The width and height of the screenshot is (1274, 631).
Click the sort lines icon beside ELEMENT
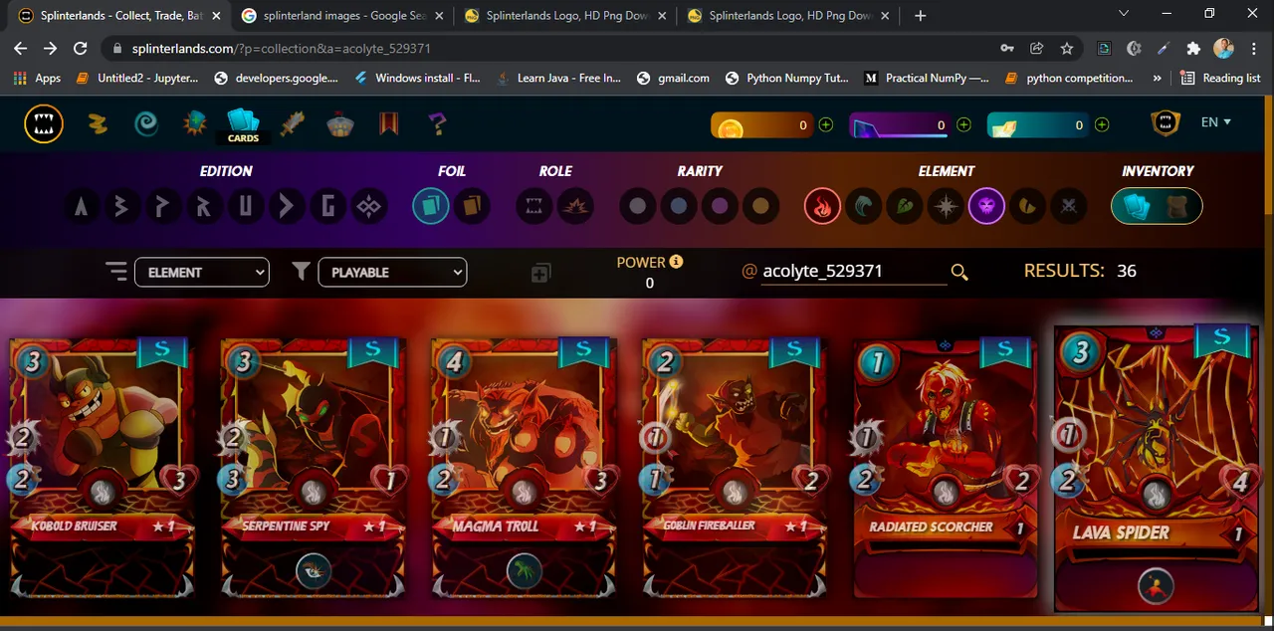coord(116,272)
